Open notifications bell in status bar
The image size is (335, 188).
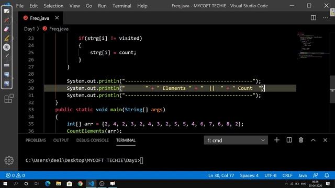[327, 175]
